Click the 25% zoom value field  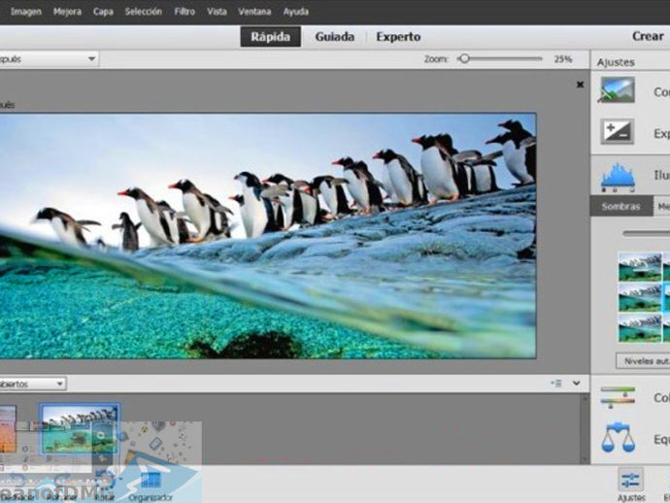pyautogui.click(x=563, y=59)
